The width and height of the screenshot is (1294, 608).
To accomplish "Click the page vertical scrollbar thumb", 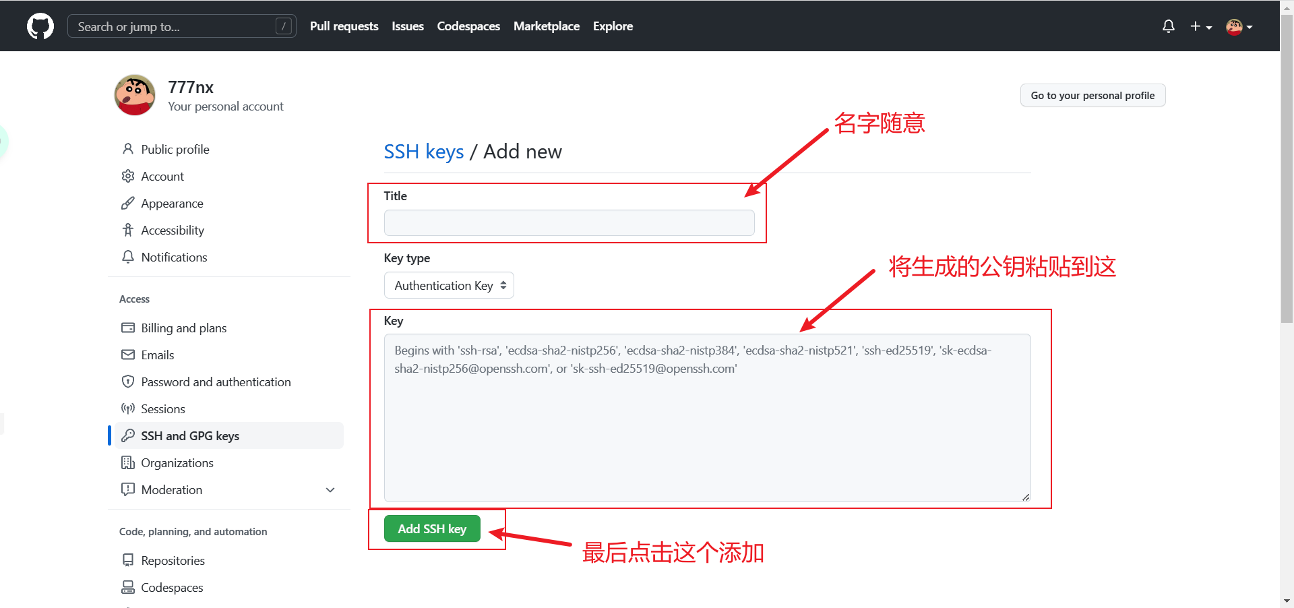I will 1287,169.
